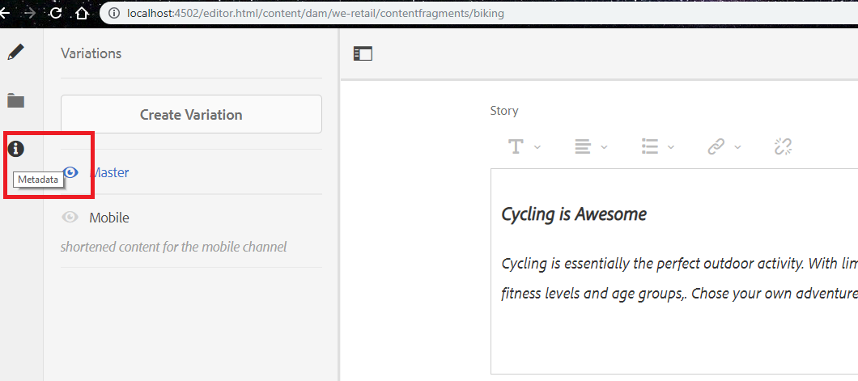Open the folder assets icon in sidebar
This screenshot has width=858, height=381.
[16, 101]
